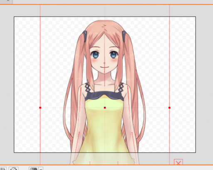Select the character's left blue eye
Image resolution: width=213 pixels, height=170 pixels.
[95, 54]
